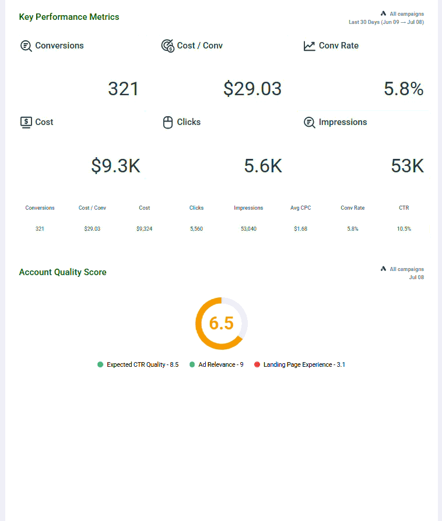Click the 321 cell in the table
442x521 pixels.
pyautogui.click(x=40, y=229)
